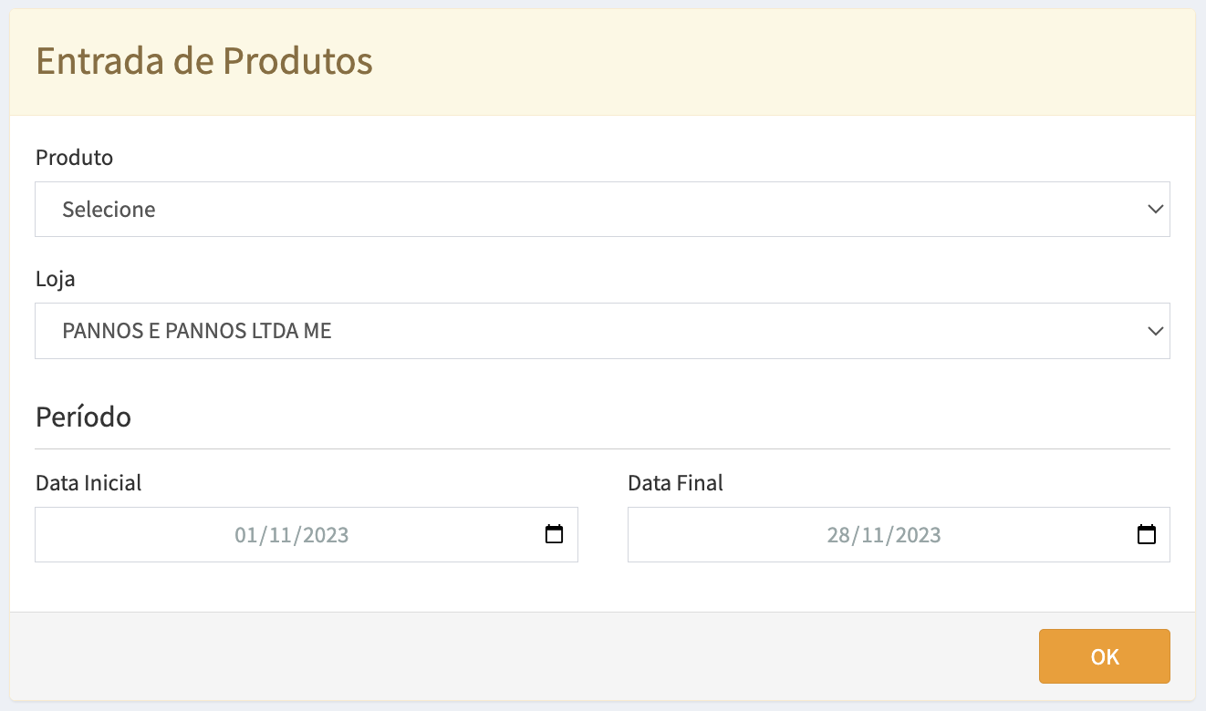Screen dimensions: 1206x711
Task: Click the Data Inicial label
Action: [x=88, y=483]
